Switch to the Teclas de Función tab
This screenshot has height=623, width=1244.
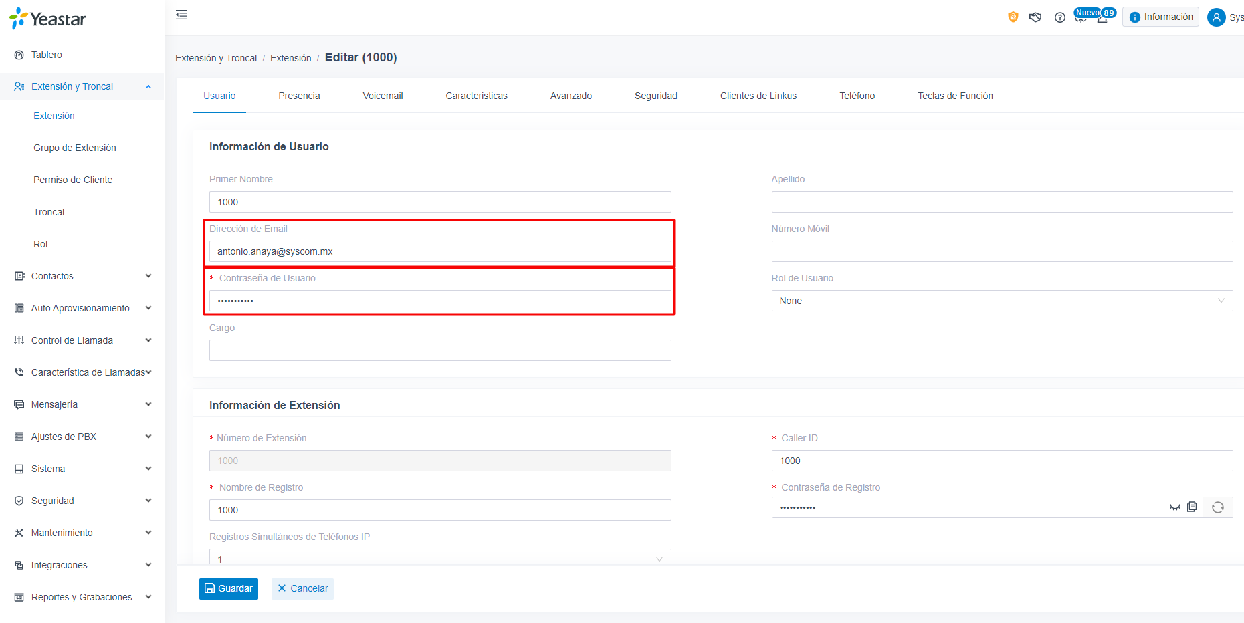[x=955, y=96]
